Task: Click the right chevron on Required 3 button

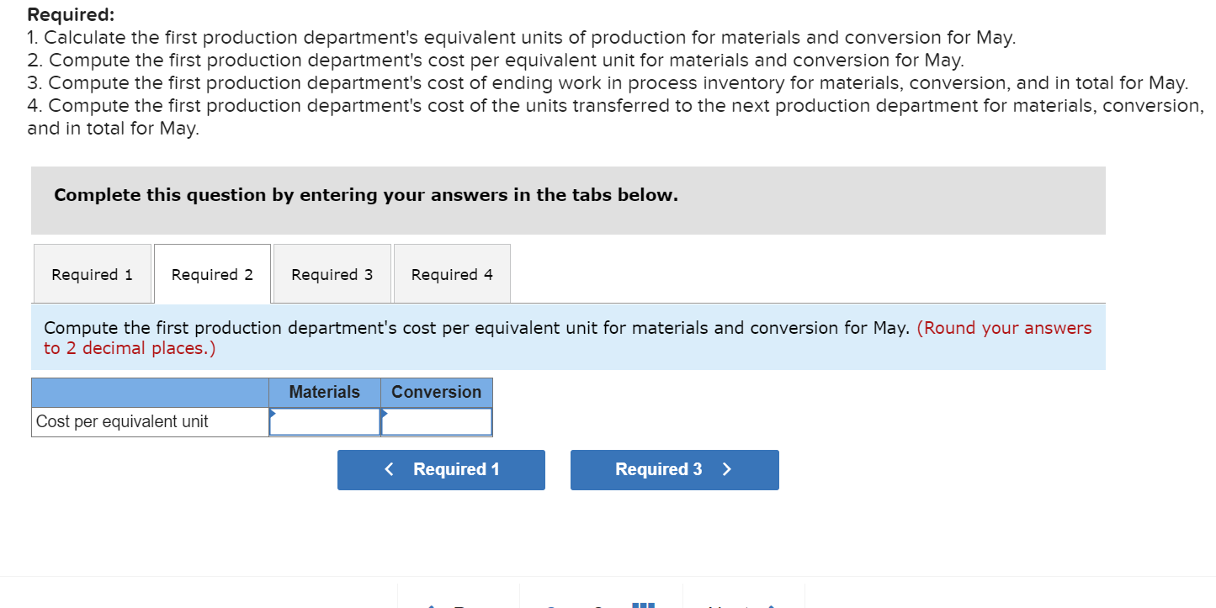Action: (x=727, y=469)
